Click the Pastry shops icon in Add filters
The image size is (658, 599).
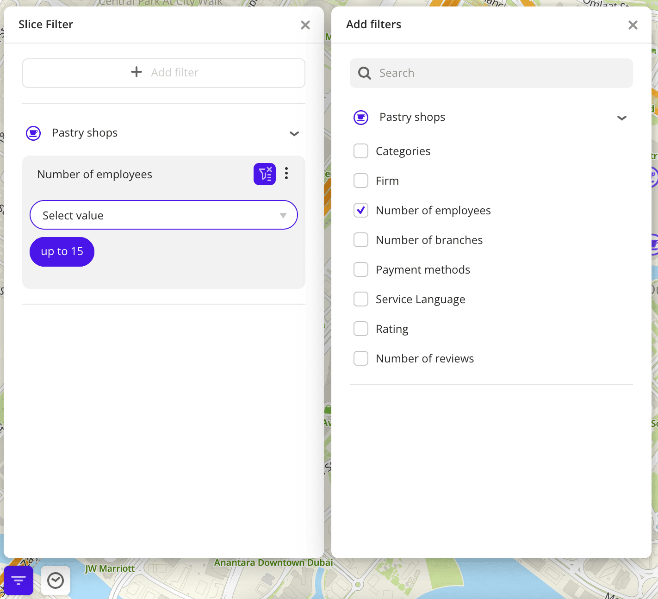pos(361,118)
